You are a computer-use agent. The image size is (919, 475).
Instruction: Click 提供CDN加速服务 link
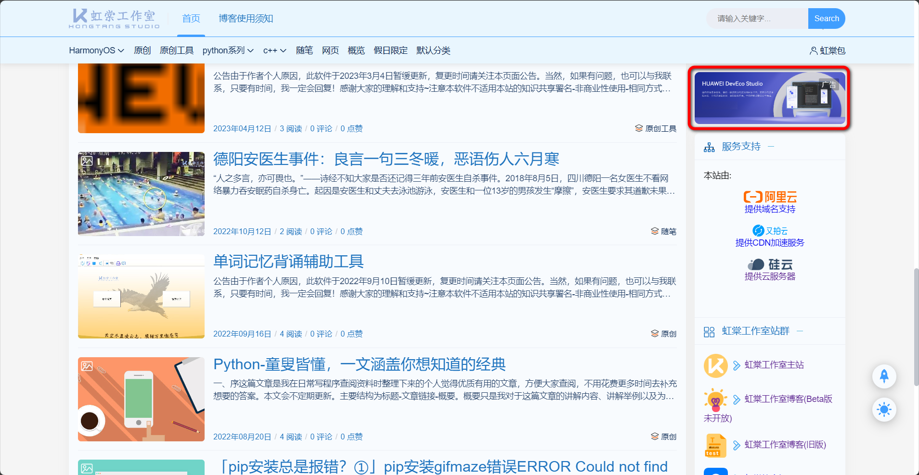(770, 243)
